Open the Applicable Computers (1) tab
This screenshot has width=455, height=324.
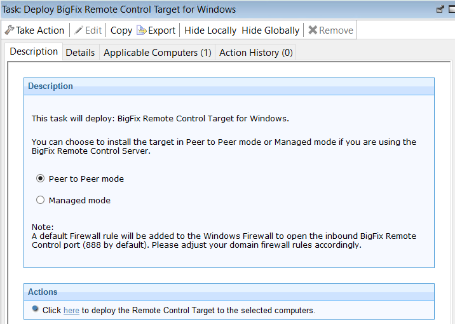point(157,53)
